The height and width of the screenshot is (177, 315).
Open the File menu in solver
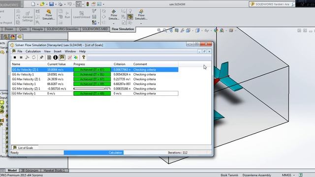[x=20, y=51]
